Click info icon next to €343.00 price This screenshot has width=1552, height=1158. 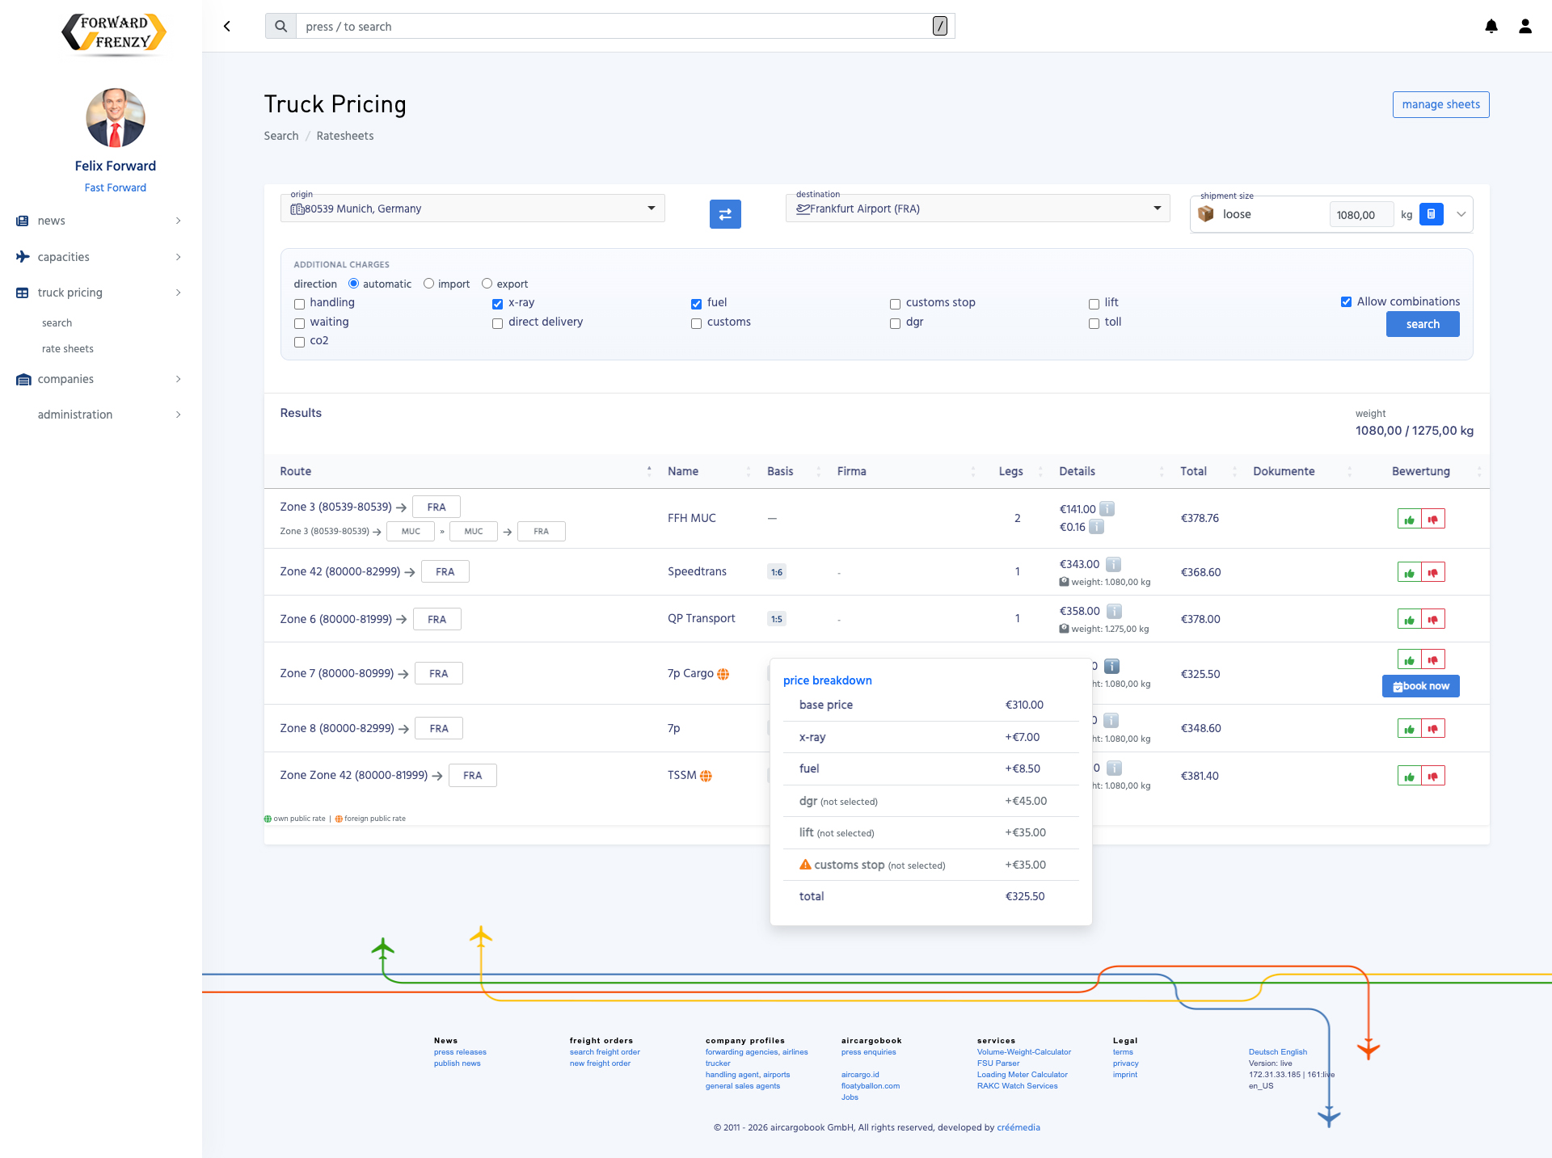[x=1113, y=564]
